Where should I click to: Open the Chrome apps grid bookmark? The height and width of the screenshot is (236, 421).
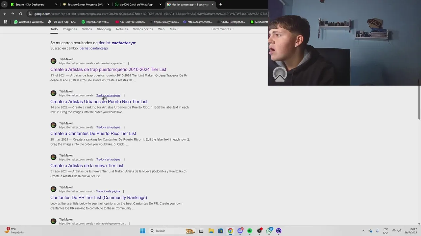(6, 22)
